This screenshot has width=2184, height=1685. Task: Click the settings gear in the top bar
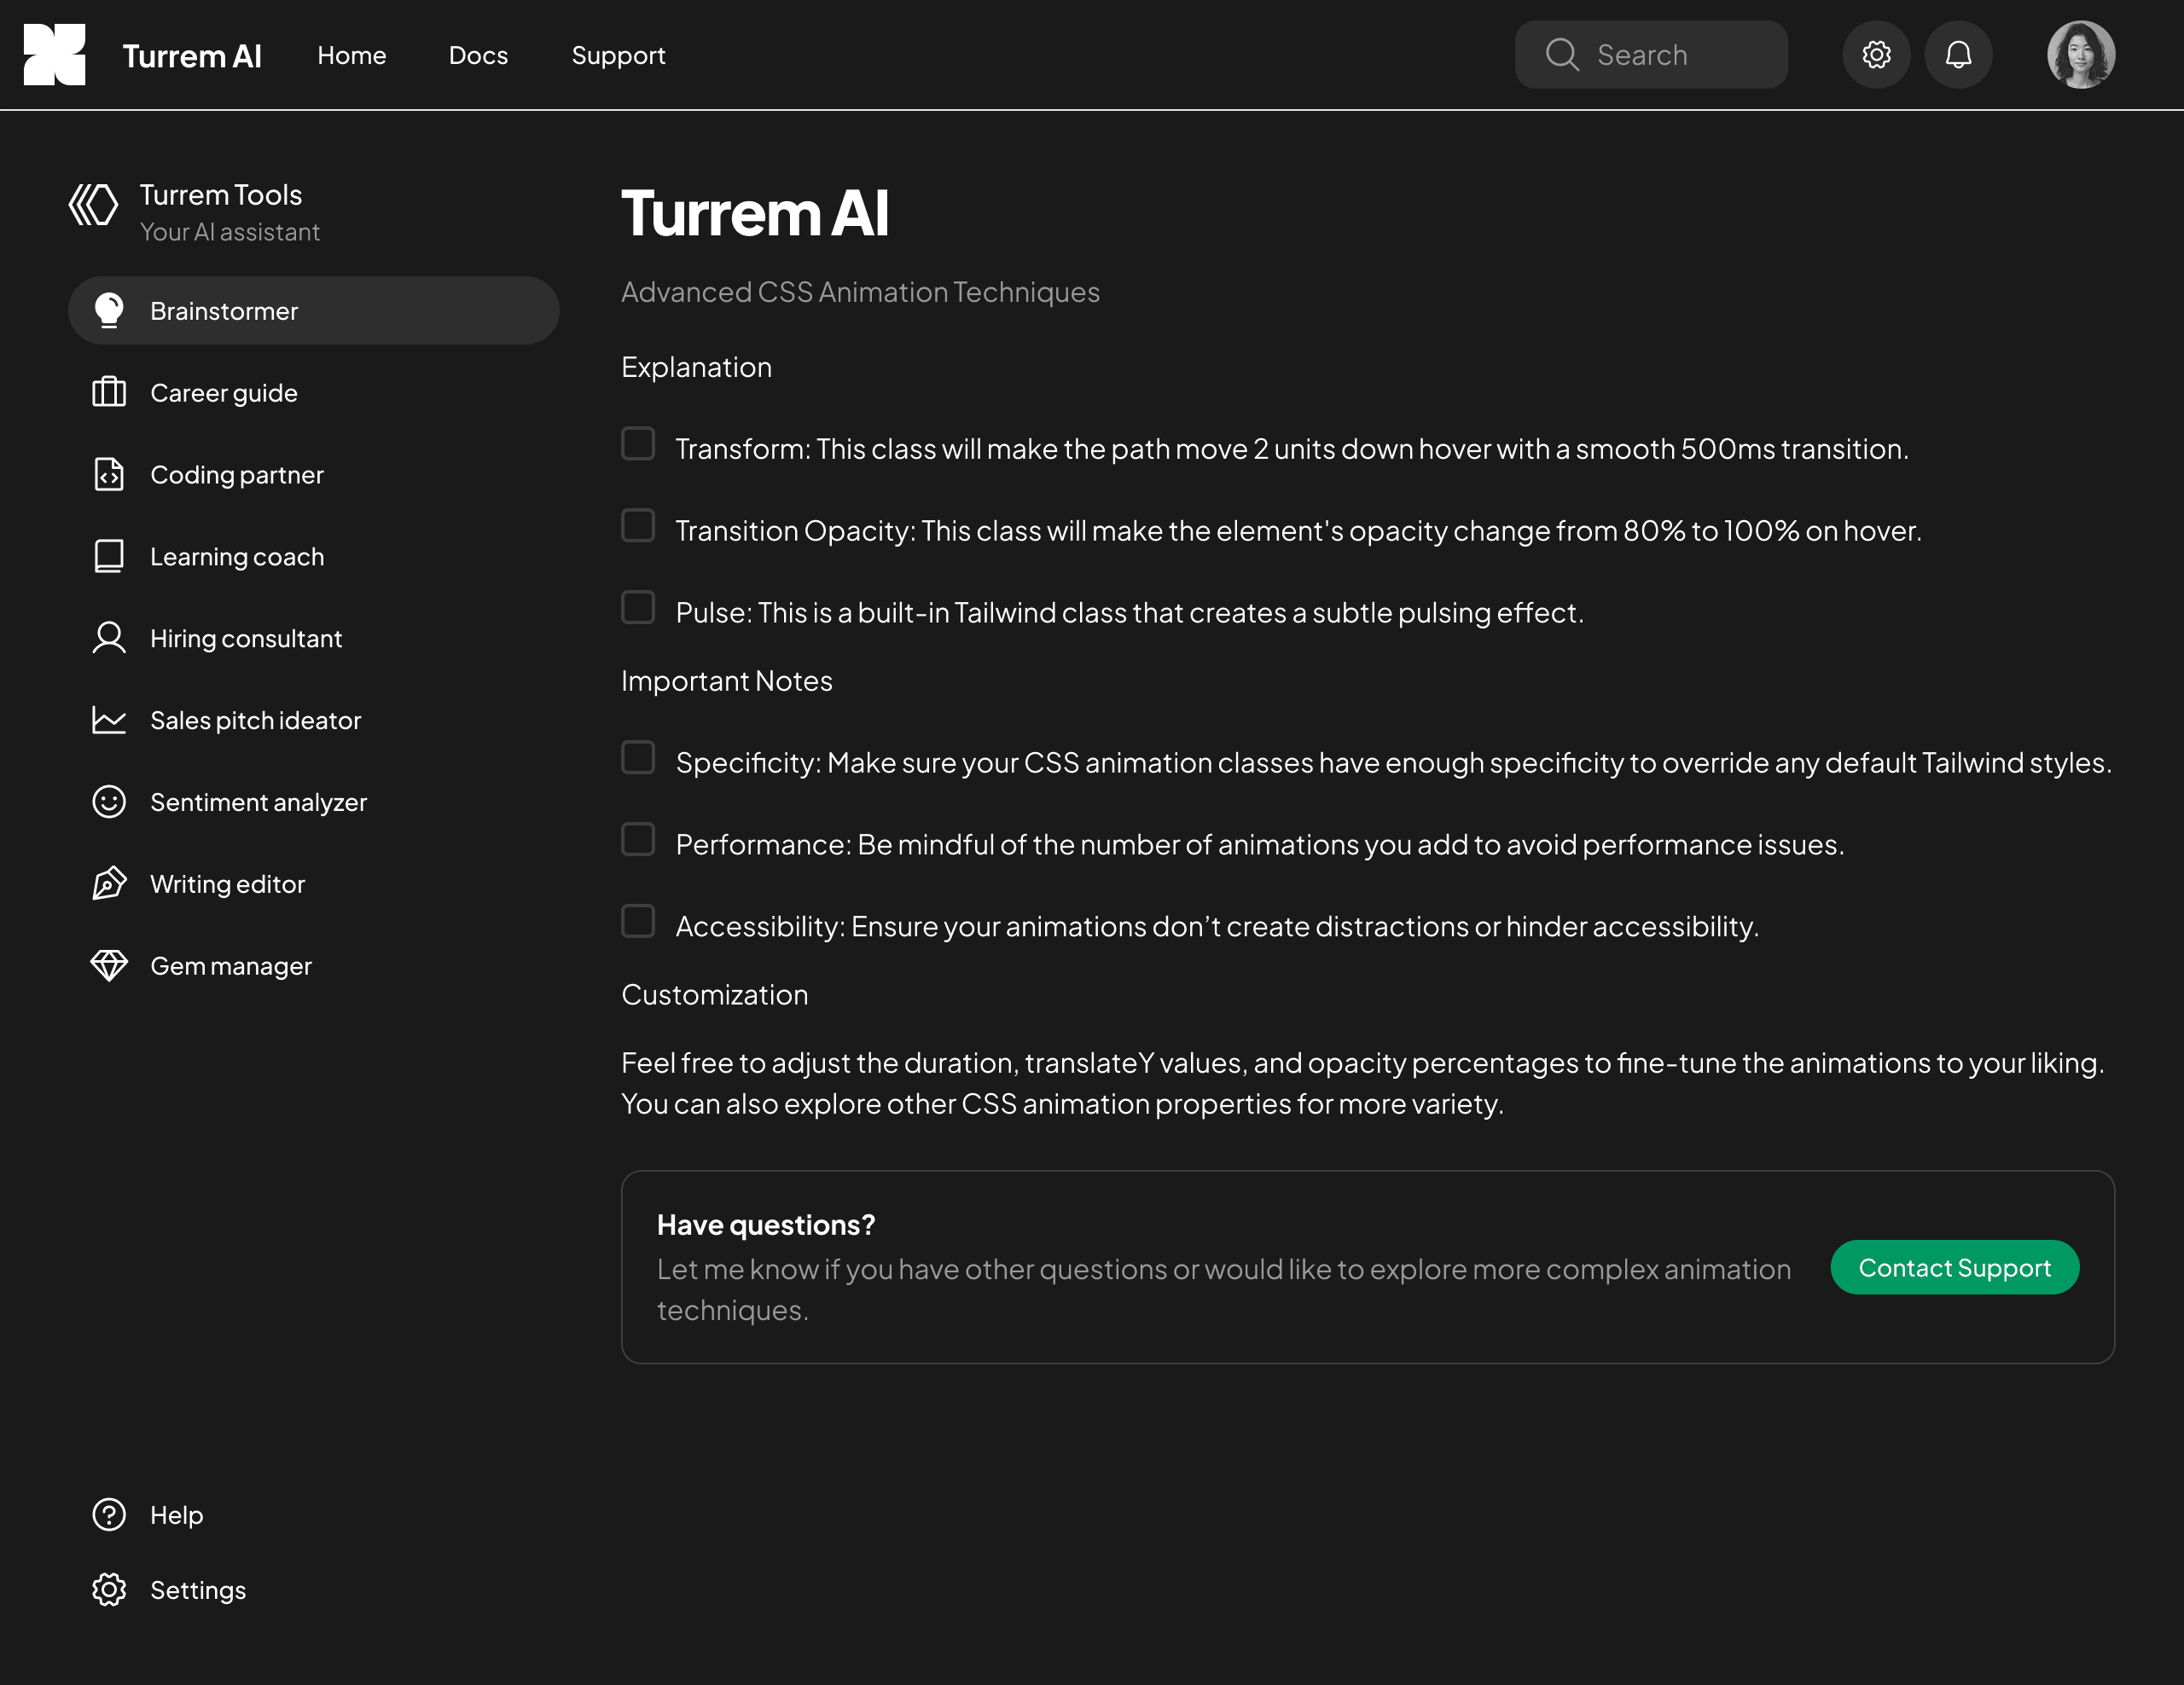tap(1877, 54)
